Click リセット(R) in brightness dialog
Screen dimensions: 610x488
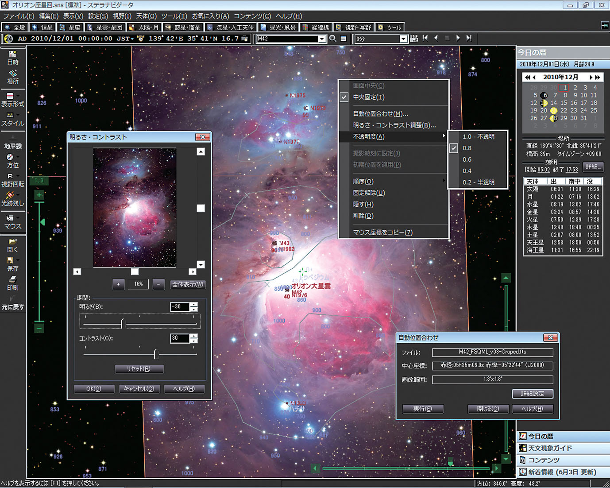[139, 368]
